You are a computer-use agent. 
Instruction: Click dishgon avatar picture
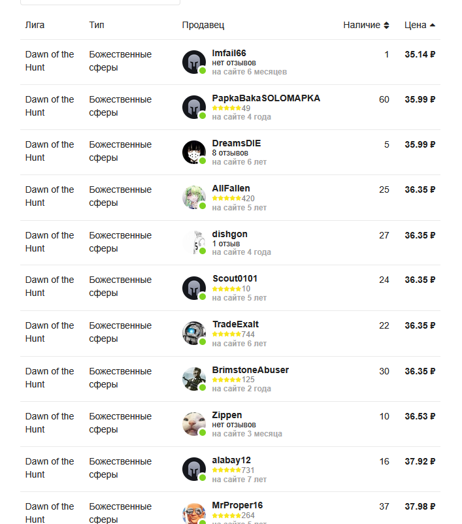pyautogui.click(x=194, y=242)
